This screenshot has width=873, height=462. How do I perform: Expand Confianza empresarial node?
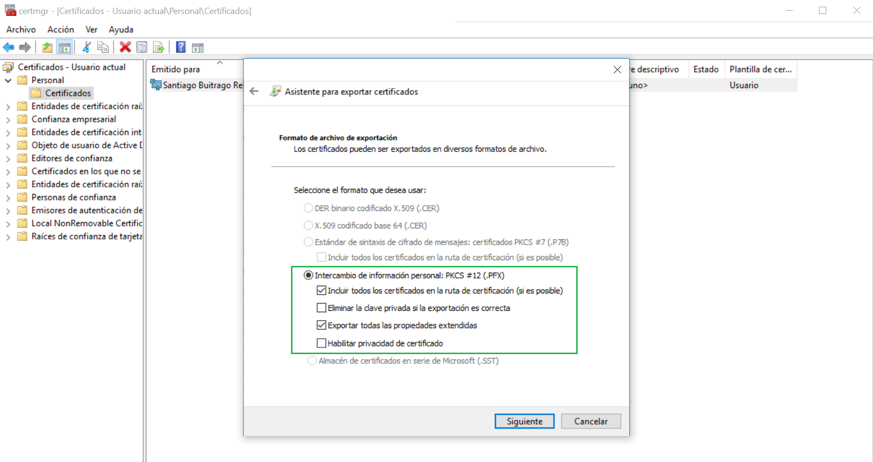(8, 119)
